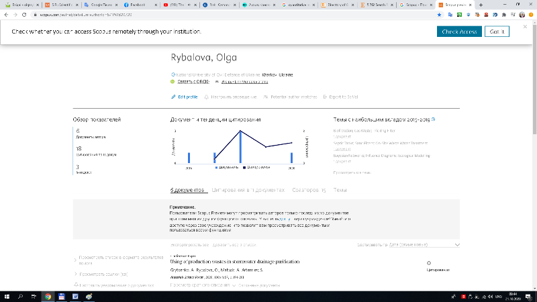Screen dimensions: 537x302
Task: Click the floppy-disk app on taskbar
Action: [x=61, y=297]
